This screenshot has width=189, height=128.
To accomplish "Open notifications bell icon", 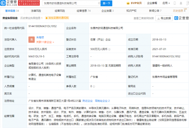I will [x=181, y=3].
